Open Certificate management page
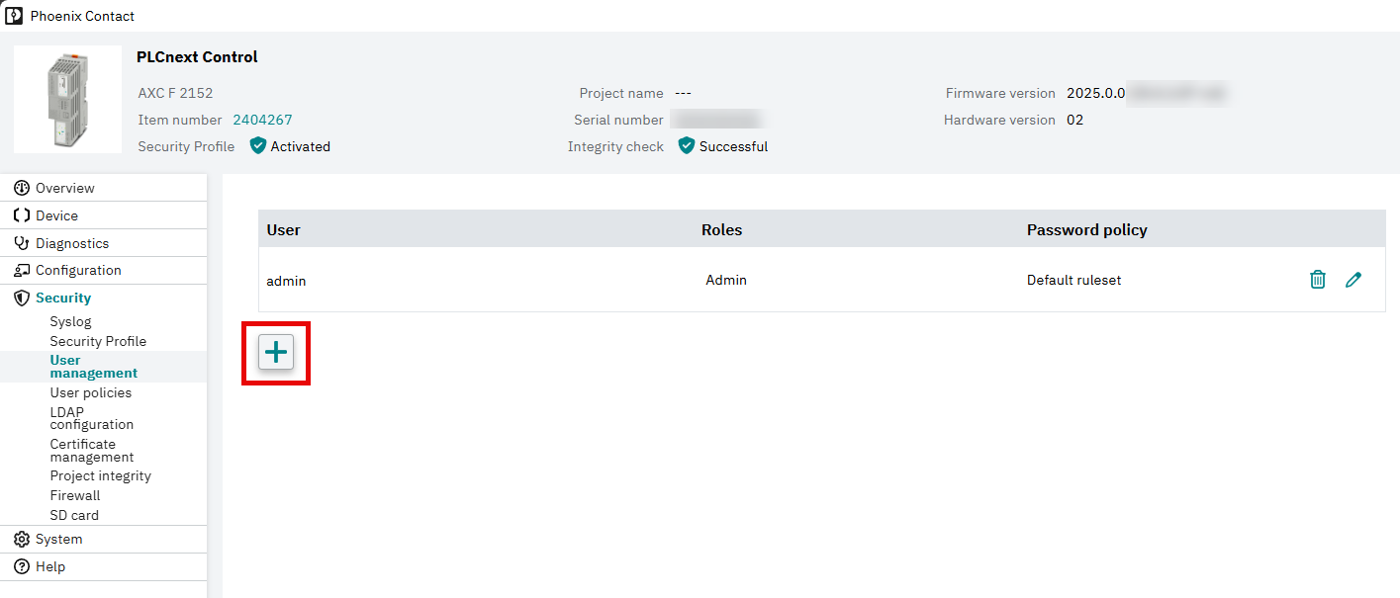 92,451
